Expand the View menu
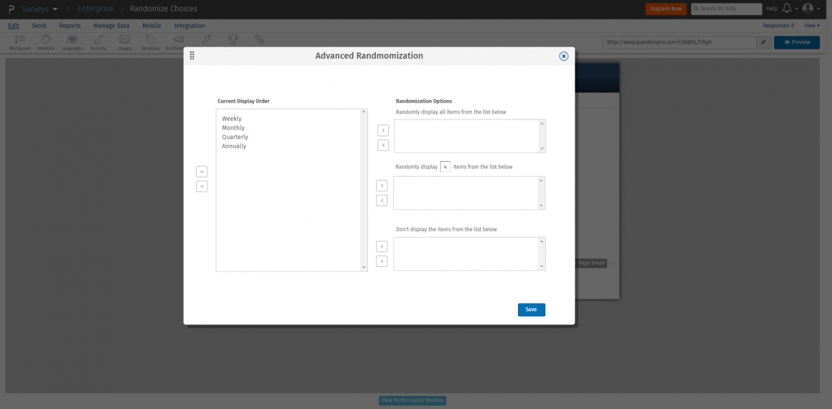The width and height of the screenshot is (832, 409). pos(811,25)
